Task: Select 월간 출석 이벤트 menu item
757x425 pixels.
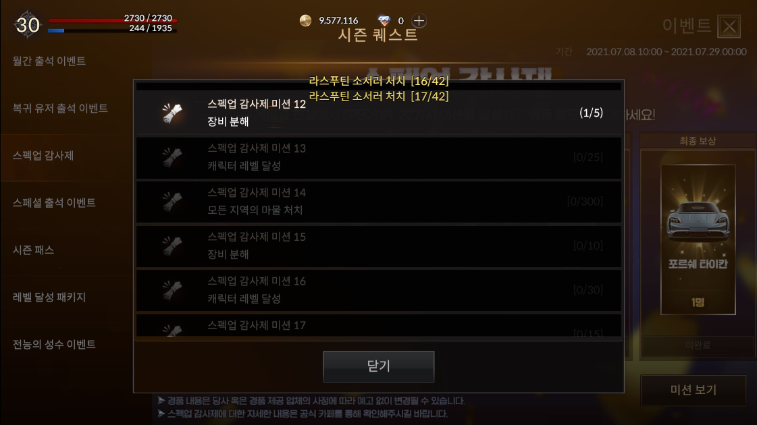Action: click(x=49, y=61)
